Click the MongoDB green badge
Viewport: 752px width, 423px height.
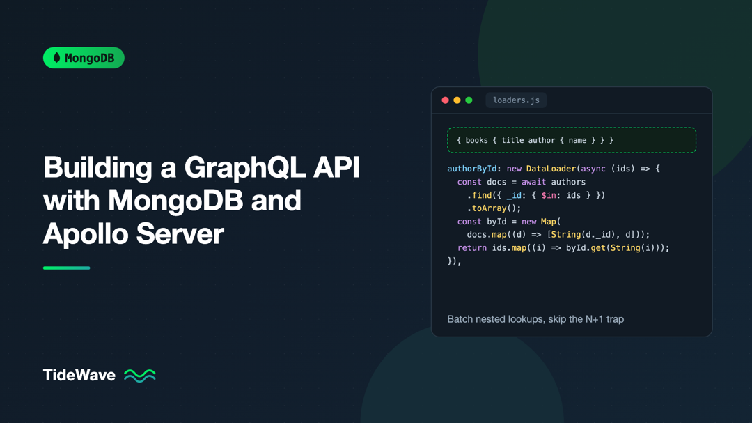click(x=84, y=58)
